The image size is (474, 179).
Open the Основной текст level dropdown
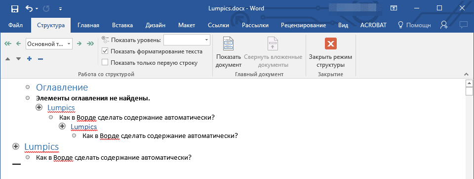pos(69,44)
